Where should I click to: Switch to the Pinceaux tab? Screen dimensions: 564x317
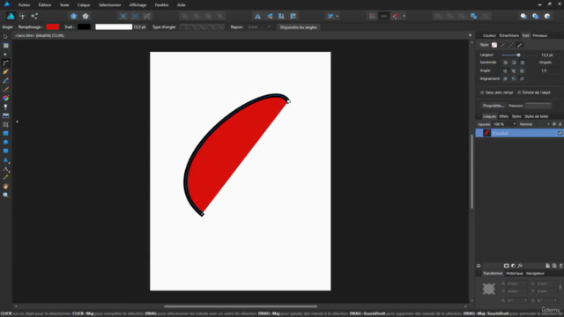click(x=539, y=35)
